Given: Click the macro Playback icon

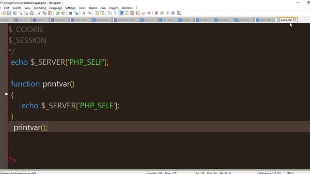Looking at the screenshot, I should 168,13.
